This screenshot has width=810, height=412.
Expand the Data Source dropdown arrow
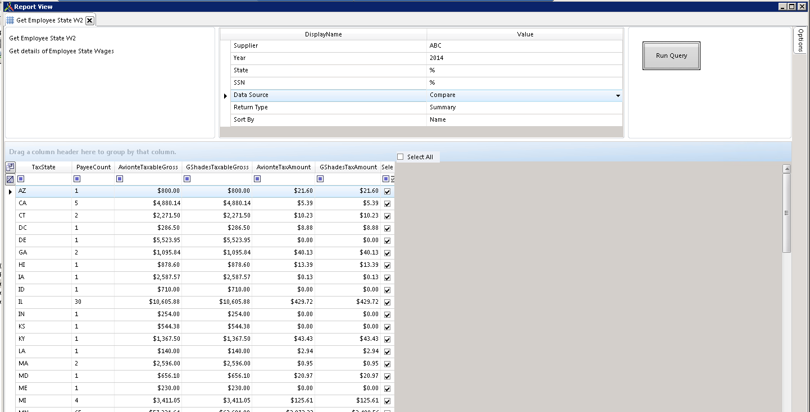(x=618, y=96)
